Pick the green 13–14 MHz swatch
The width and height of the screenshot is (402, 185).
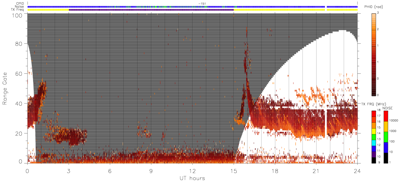click(x=374, y=137)
